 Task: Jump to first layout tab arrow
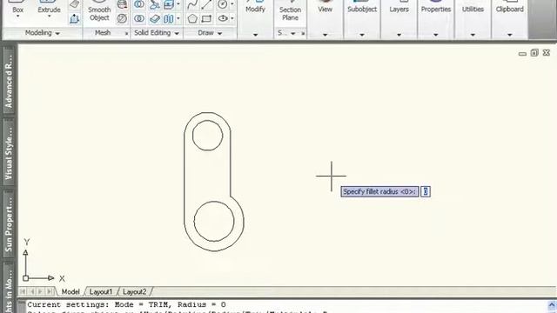(23, 292)
